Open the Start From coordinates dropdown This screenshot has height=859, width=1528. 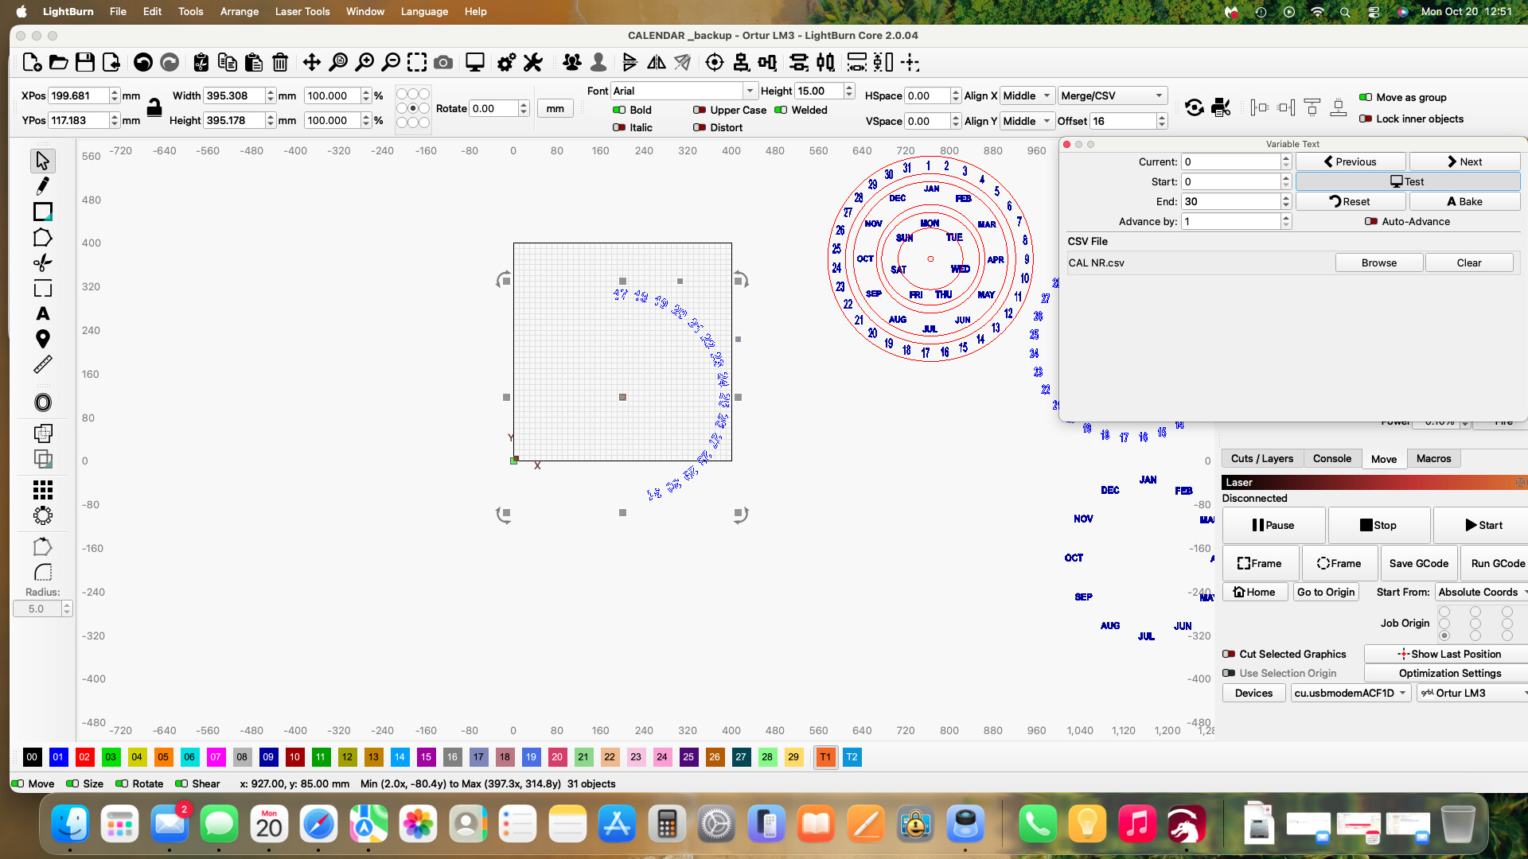[x=1479, y=592]
